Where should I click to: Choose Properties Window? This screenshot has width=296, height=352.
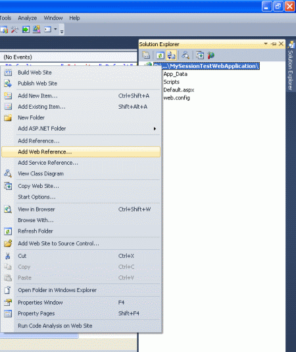[81, 303]
